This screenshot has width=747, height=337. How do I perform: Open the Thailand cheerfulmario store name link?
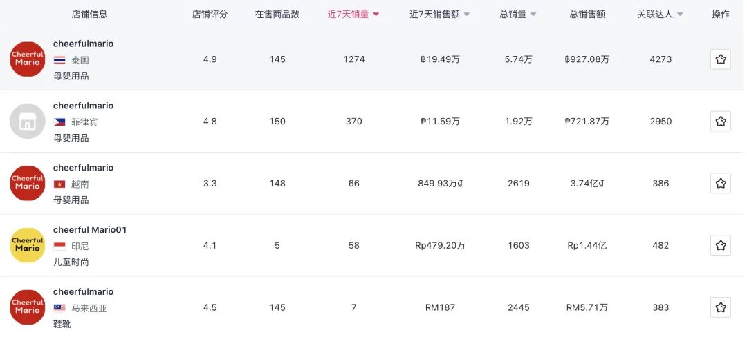(x=83, y=44)
